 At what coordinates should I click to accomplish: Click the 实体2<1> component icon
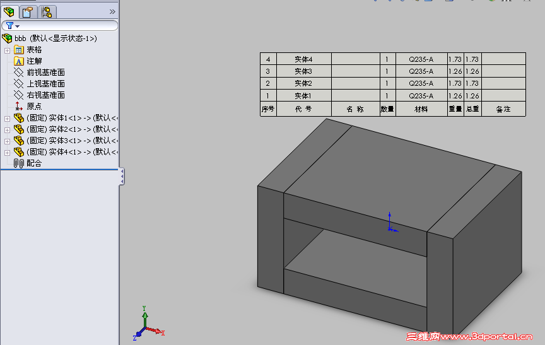[x=19, y=129]
